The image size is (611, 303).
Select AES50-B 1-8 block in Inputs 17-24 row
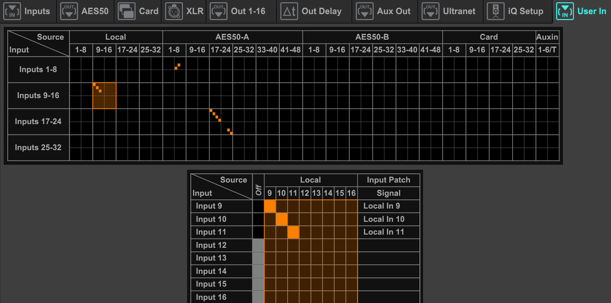point(314,121)
